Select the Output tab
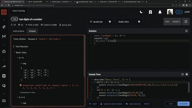The image size is (192, 108). pos(32,31)
